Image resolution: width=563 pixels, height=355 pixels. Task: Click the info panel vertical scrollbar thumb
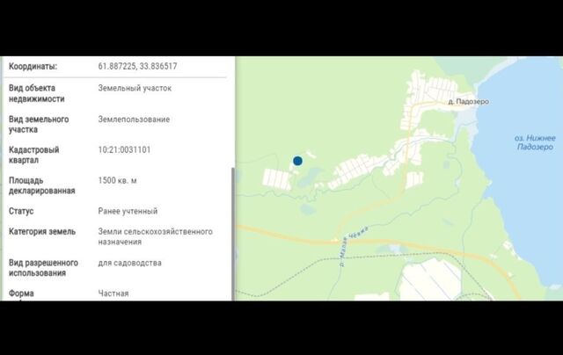(x=232, y=234)
